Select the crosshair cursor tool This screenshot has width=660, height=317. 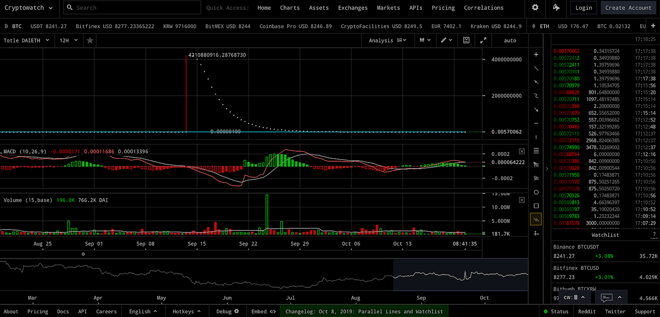tap(536, 55)
